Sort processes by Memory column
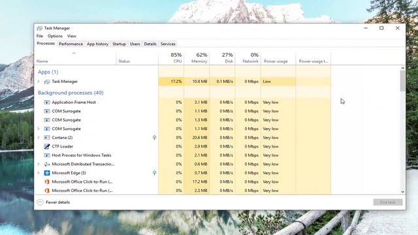This screenshot has width=418, height=235. click(197, 58)
